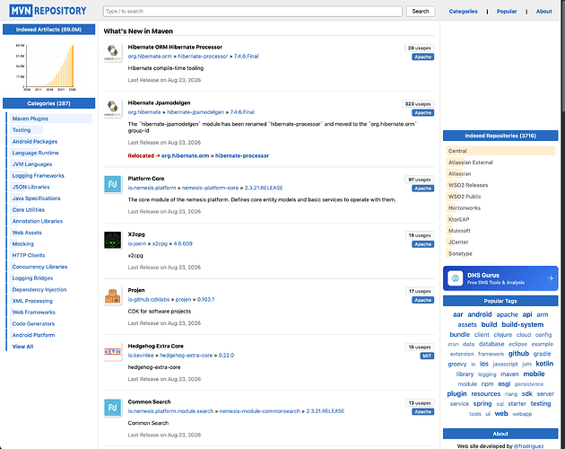Open the Platform Core nemesis icon
Screen dimensions: 565x449
(113, 184)
